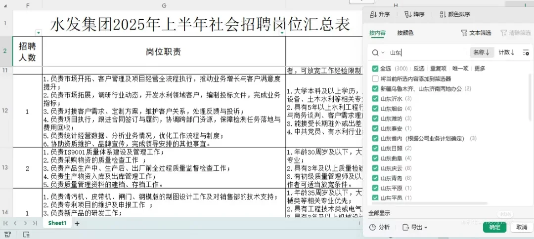534x239 pixels.
Task: Go to the last sheet with the arrow
Action: 35,223
